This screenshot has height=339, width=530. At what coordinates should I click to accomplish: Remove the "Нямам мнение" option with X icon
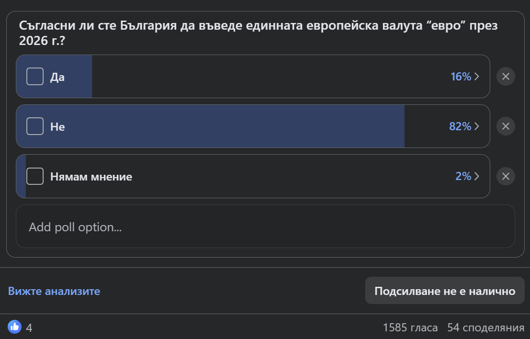[506, 176]
